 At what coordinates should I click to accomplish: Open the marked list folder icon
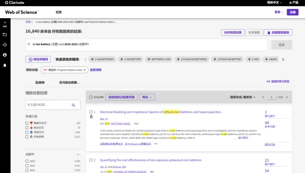click(5, 35)
